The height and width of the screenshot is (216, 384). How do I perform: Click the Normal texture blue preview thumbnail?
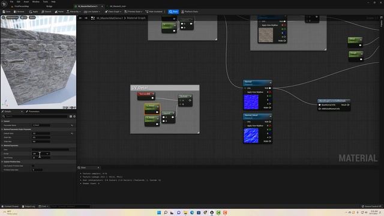click(251, 102)
